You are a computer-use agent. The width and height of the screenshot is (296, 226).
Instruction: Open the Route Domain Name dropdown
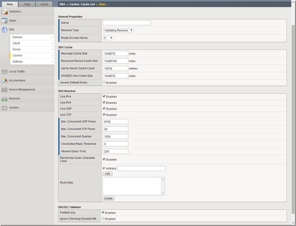pos(108,38)
